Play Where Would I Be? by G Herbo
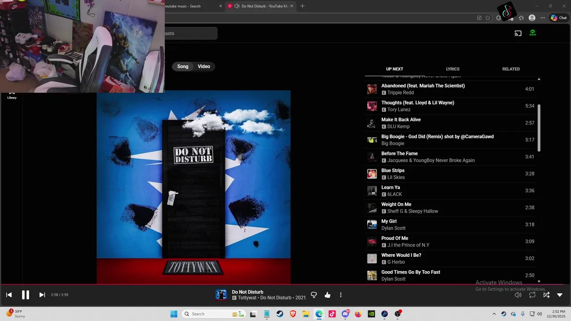 point(451,259)
